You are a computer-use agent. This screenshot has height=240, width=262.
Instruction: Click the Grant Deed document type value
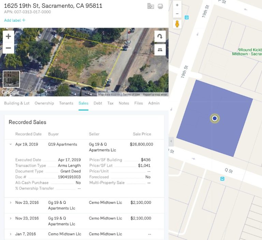click(x=71, y=171)
